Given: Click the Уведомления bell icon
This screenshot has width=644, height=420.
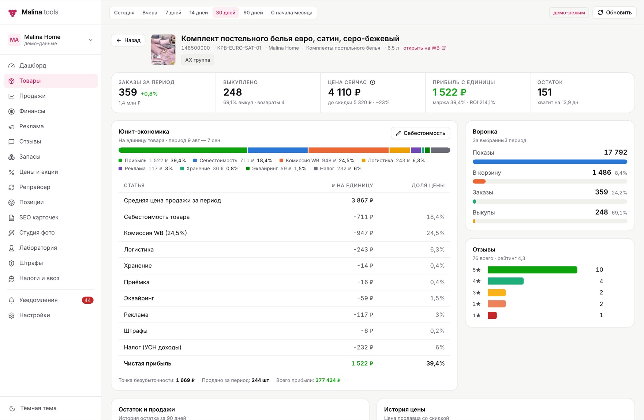Looking at the screenshot, I should pyautogui.click(x=12, y=300).
